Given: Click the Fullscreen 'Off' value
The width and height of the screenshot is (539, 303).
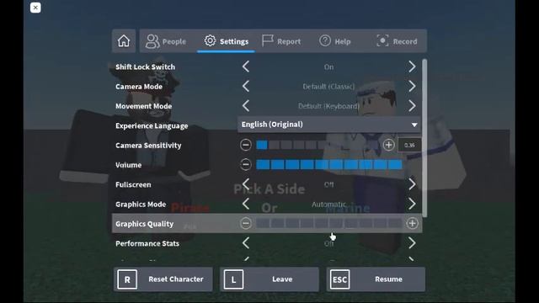Looking at the screenshot, I should (x=328, y=185).
